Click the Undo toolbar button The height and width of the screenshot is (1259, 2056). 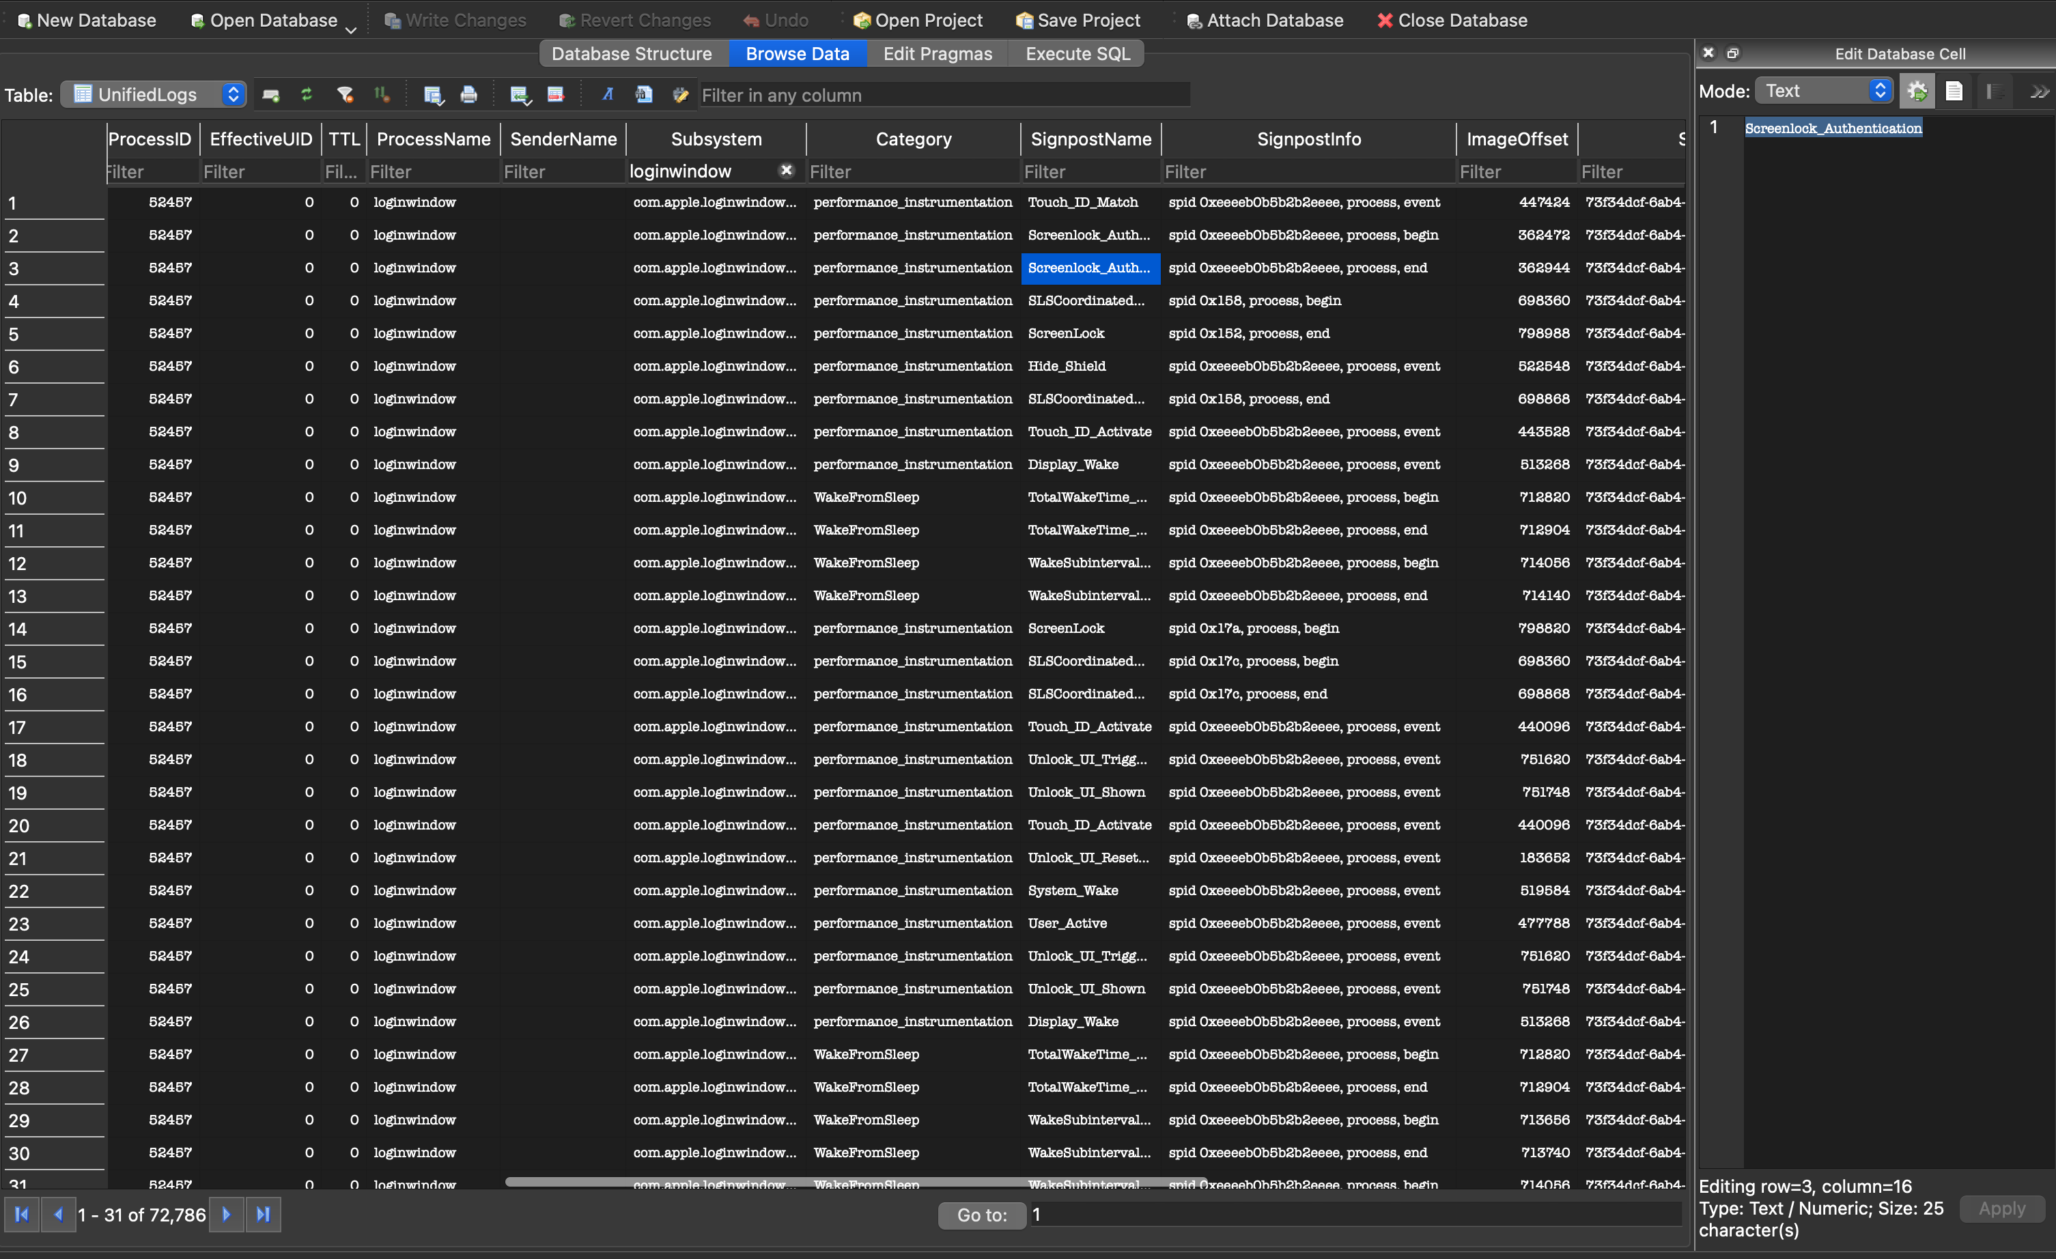776,21
